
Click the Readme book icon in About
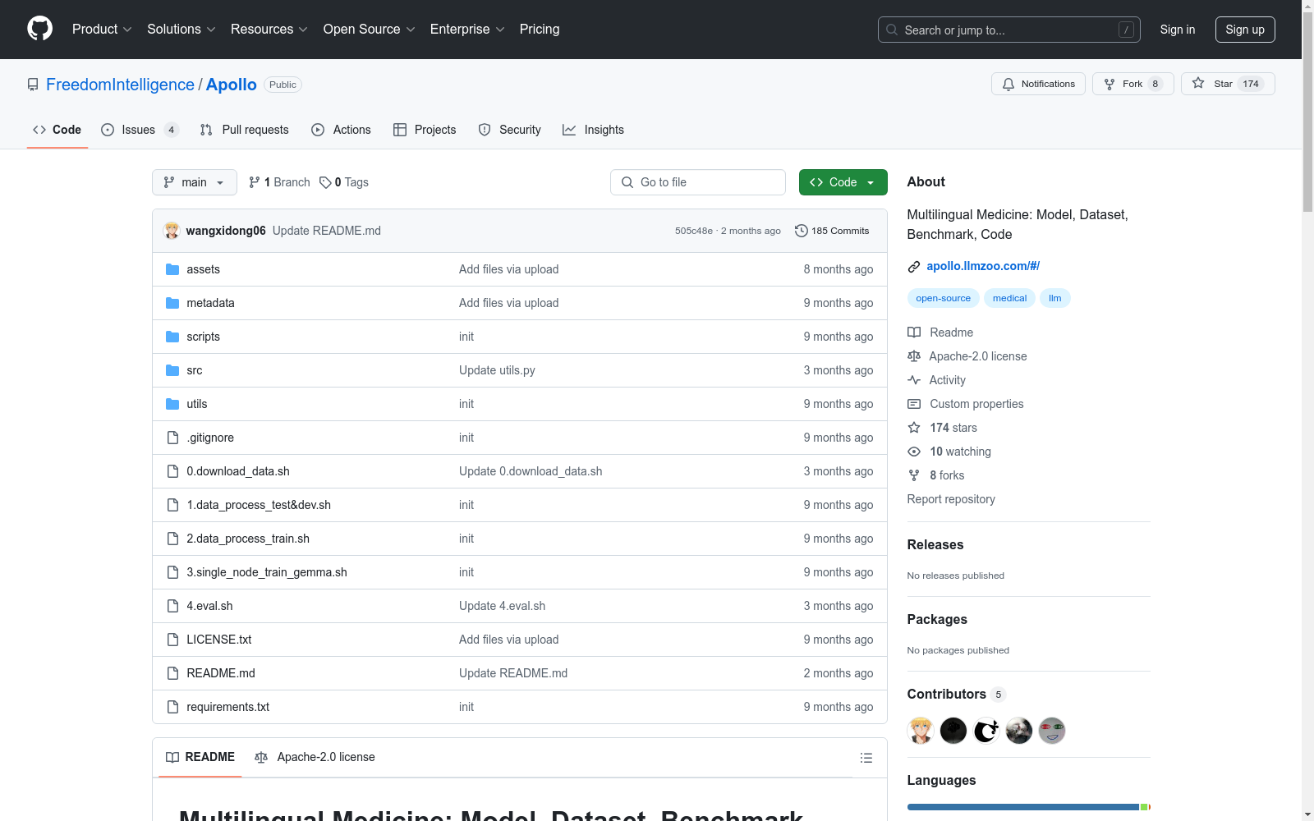(x=914, y=333)
